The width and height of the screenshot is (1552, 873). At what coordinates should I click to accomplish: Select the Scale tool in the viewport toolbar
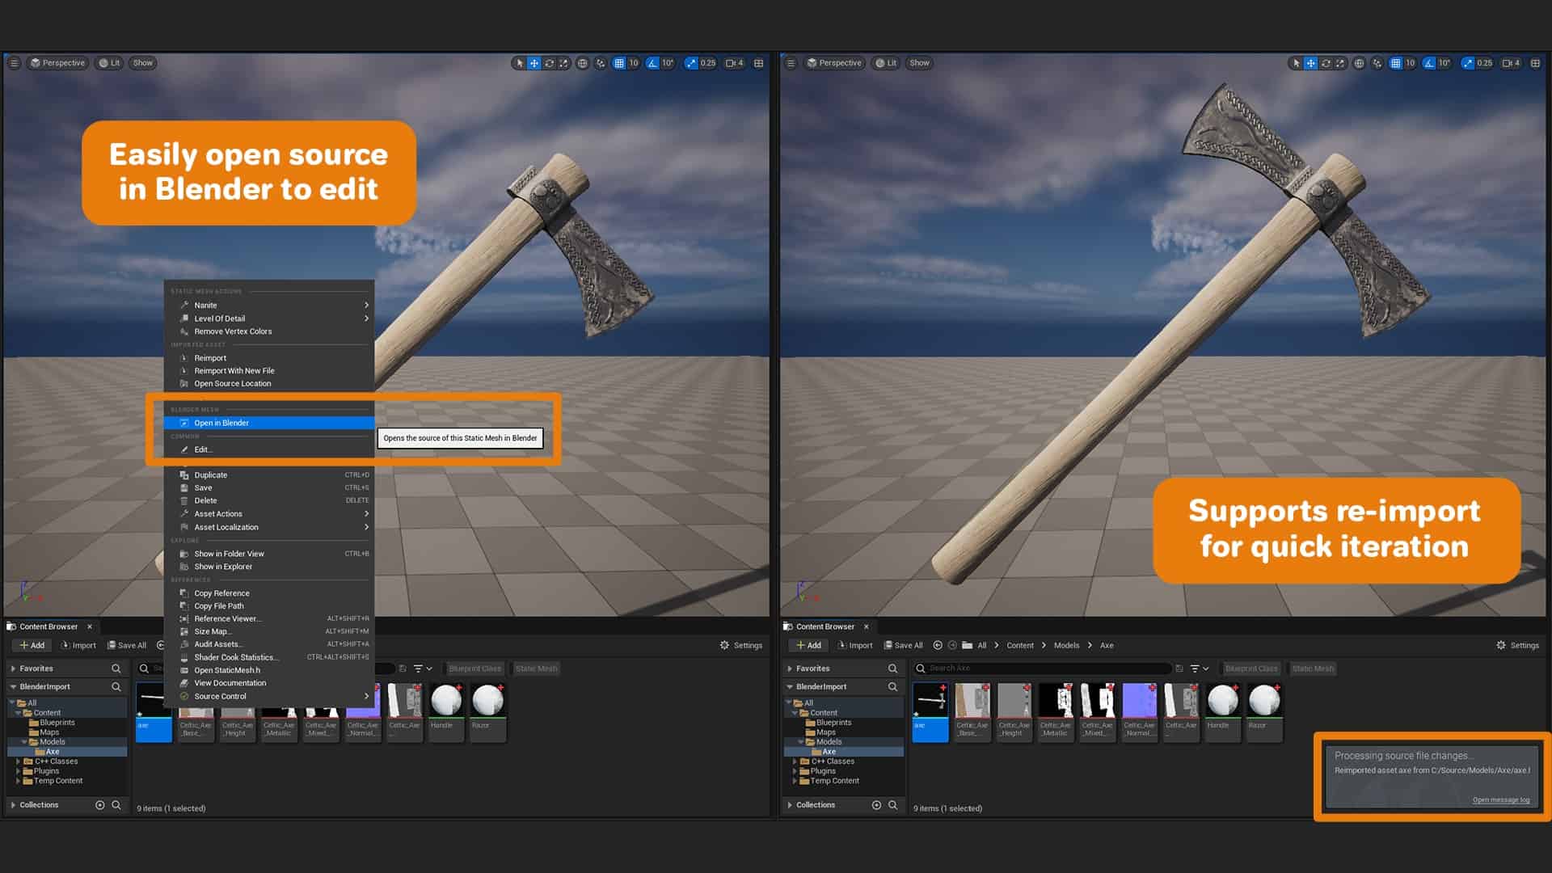(563, 62)
